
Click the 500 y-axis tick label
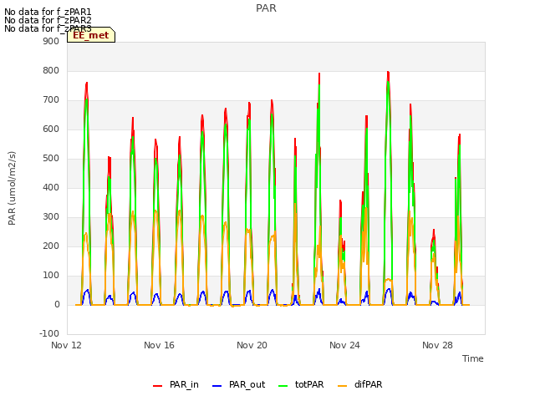click(51, 158)
